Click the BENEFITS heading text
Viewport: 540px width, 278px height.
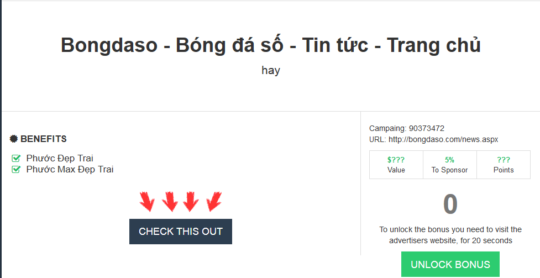tap(44, 139)
